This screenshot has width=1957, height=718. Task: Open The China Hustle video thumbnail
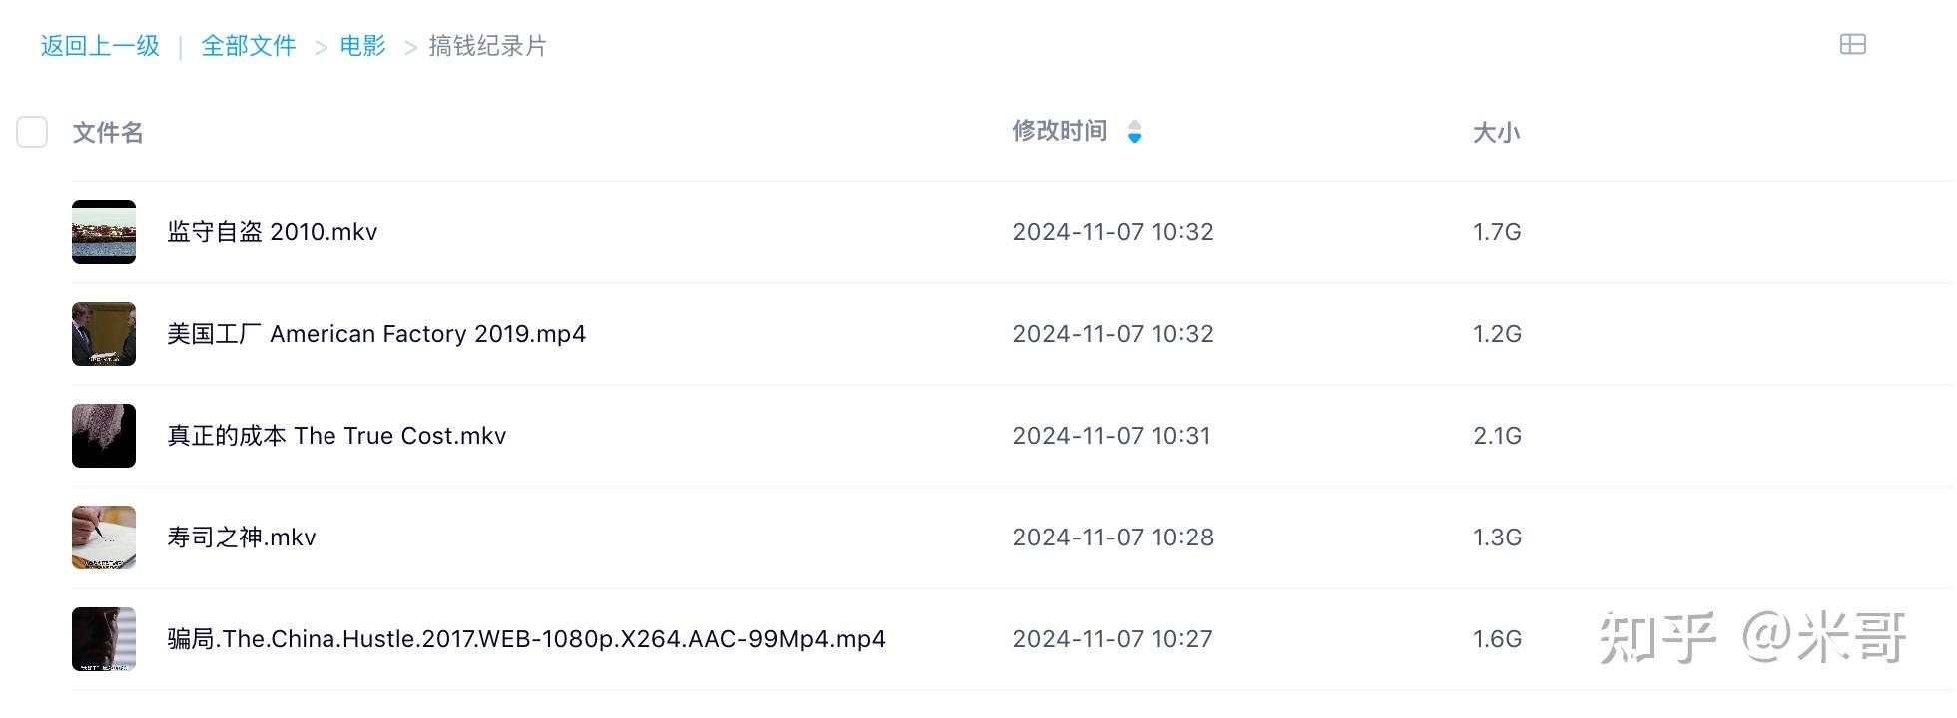(x=104, y=639)
